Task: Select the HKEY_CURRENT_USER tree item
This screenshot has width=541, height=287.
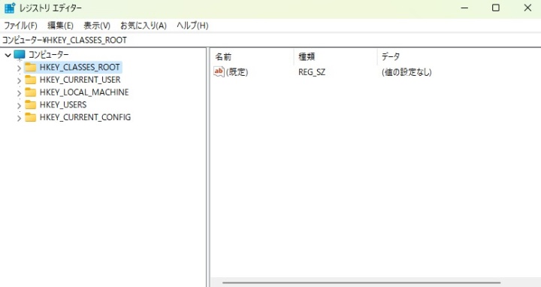Action: [80, 80]
